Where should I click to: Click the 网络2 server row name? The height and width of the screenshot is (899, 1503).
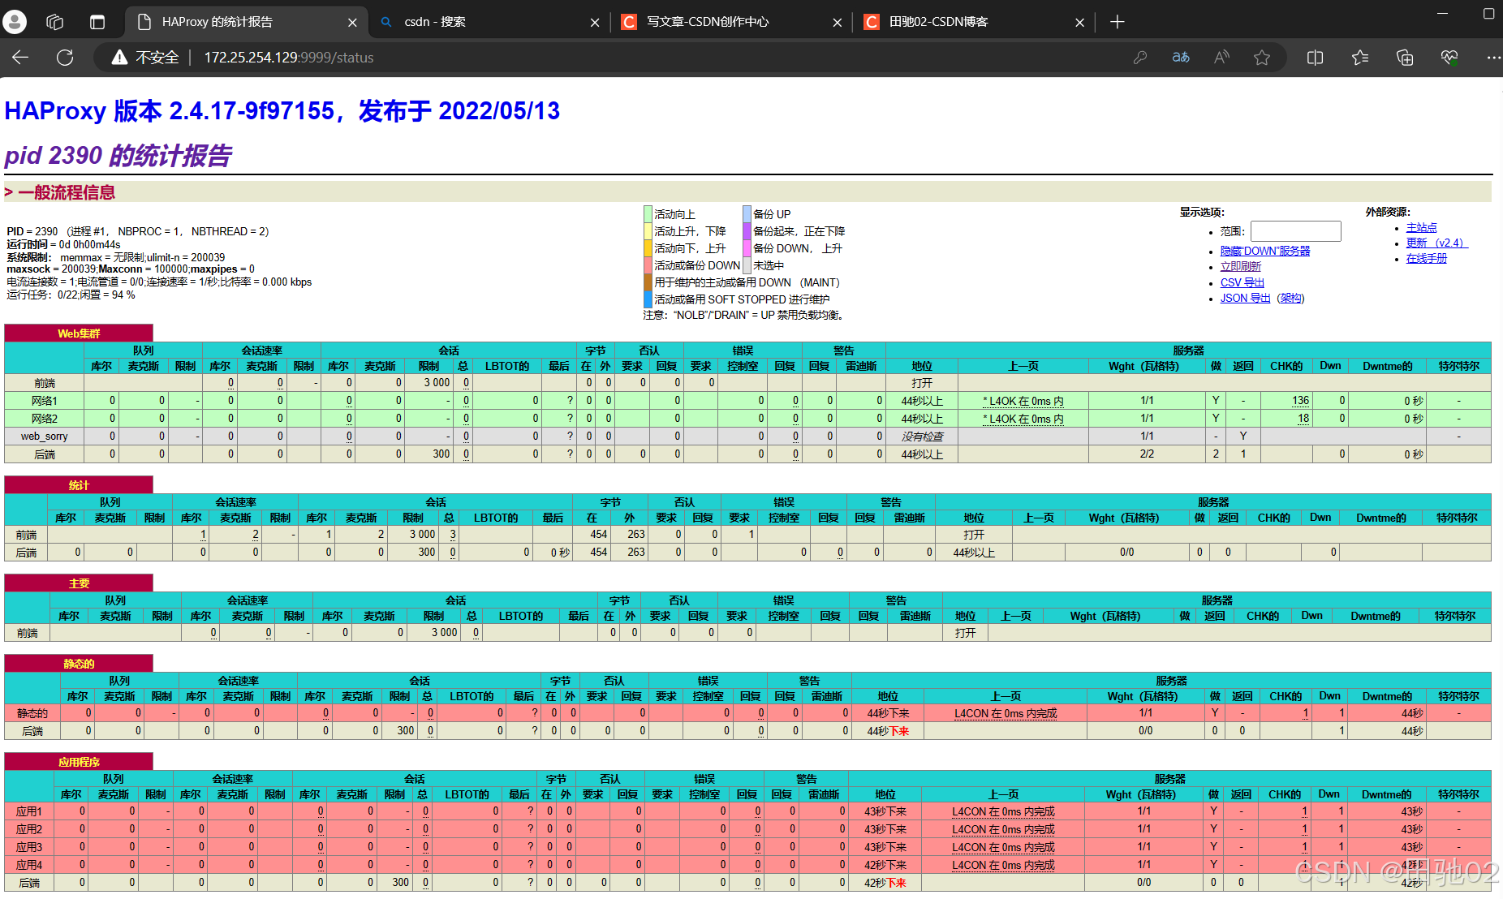(45, 419)
